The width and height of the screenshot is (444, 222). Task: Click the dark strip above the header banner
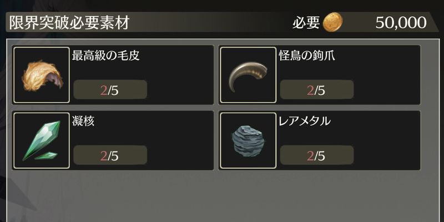point(222,6)
